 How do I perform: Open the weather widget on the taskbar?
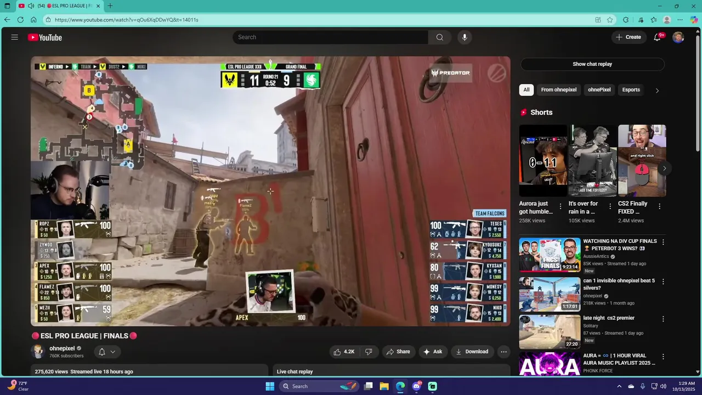click(18, 386)
